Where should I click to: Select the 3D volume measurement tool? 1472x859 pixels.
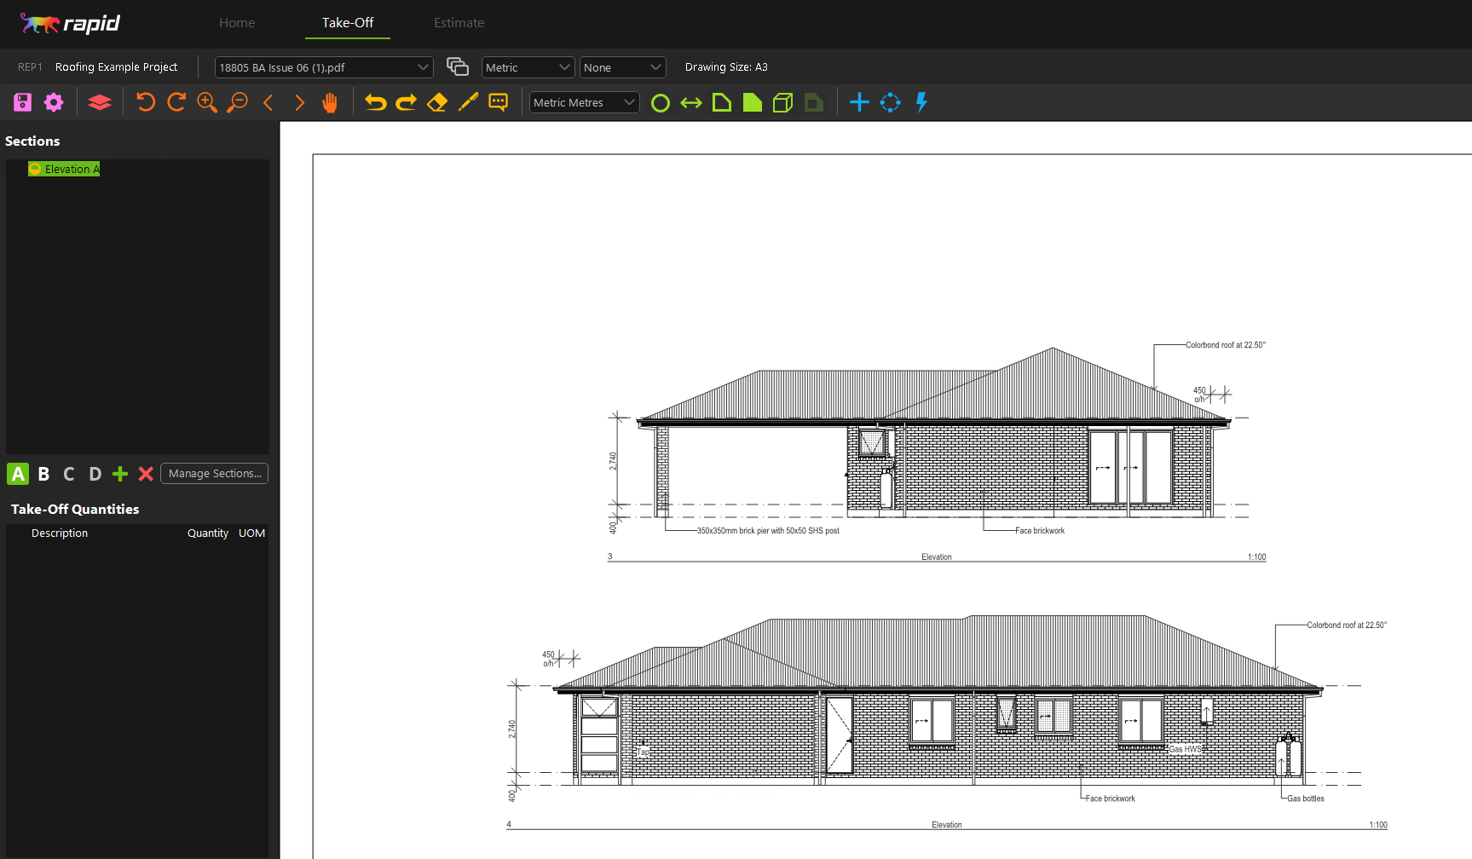(x=782, y=102)
